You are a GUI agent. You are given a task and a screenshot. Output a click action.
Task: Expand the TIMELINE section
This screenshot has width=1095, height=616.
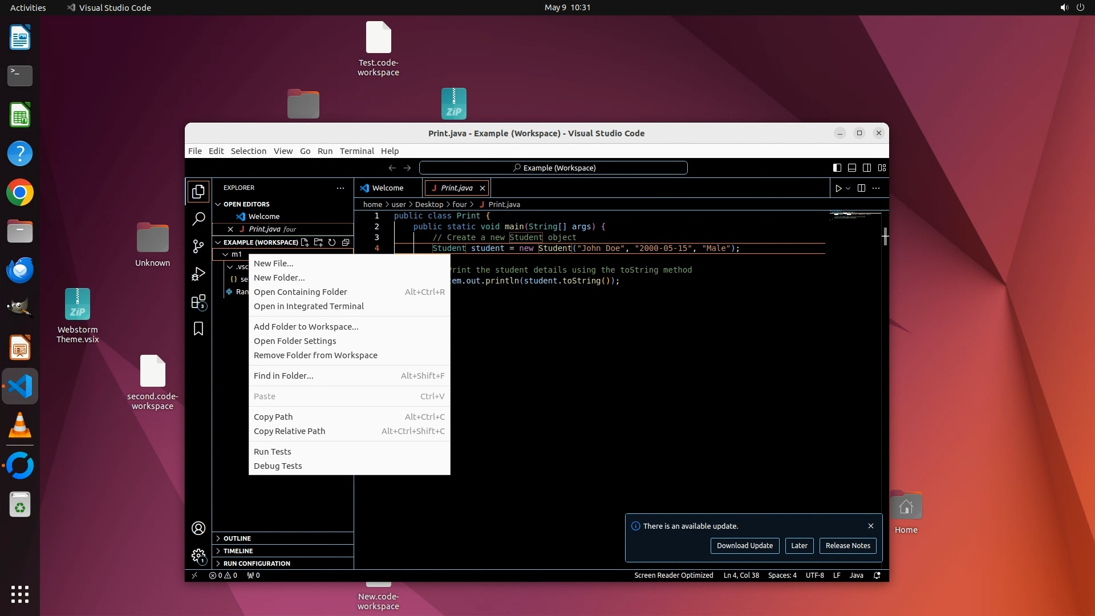pyautogui.click(x=238, y=551)
